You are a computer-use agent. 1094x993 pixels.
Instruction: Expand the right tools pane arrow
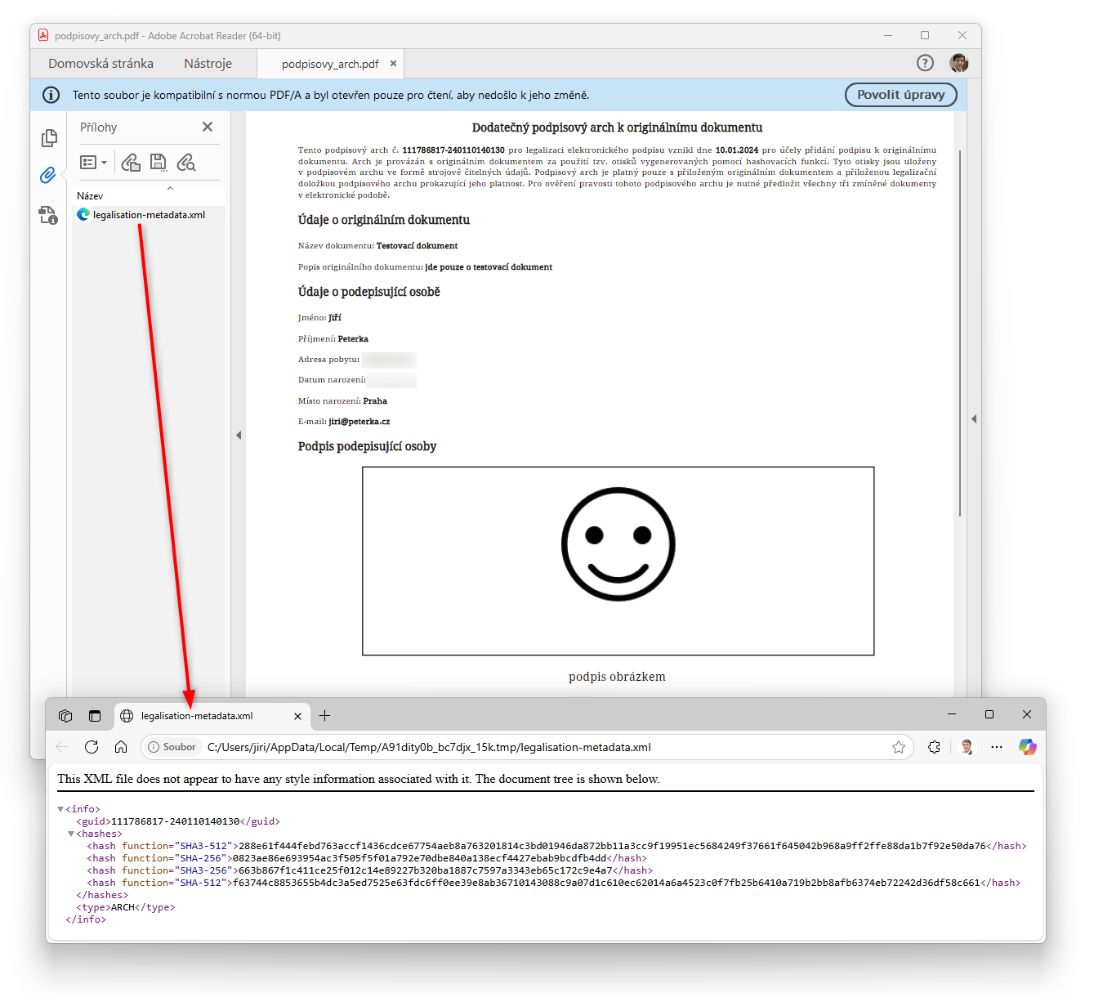click(x=973, y=419)
